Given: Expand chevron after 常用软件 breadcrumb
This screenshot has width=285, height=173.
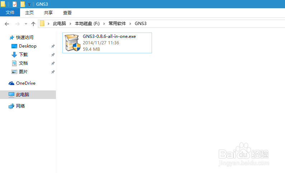Looking at the screenshot, I should coord(130,24).
